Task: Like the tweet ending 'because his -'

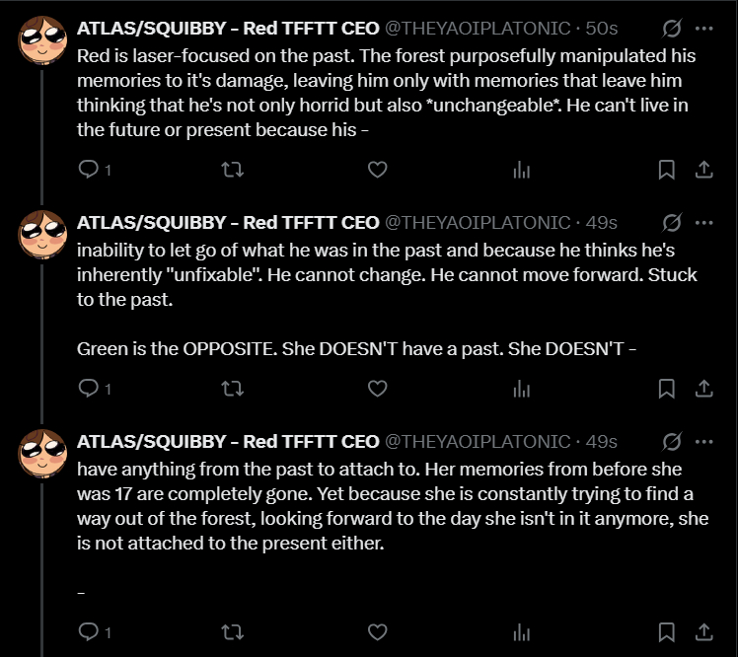Action: pos(376,170)
